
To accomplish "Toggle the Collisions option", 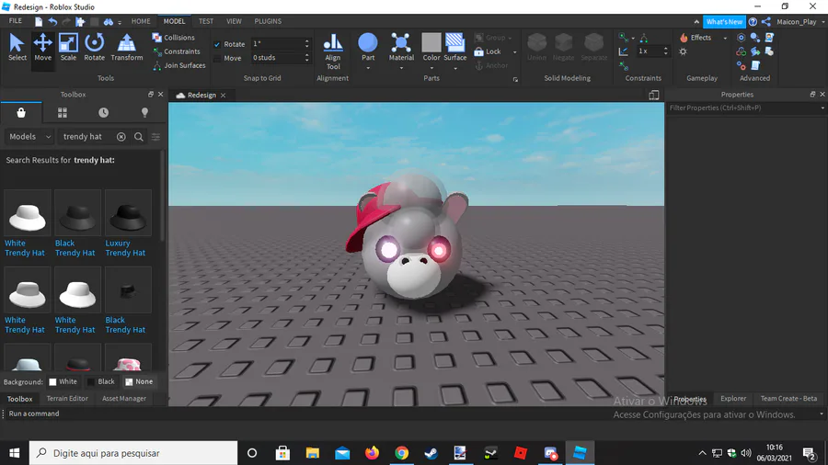I will (x=173, y=38).
